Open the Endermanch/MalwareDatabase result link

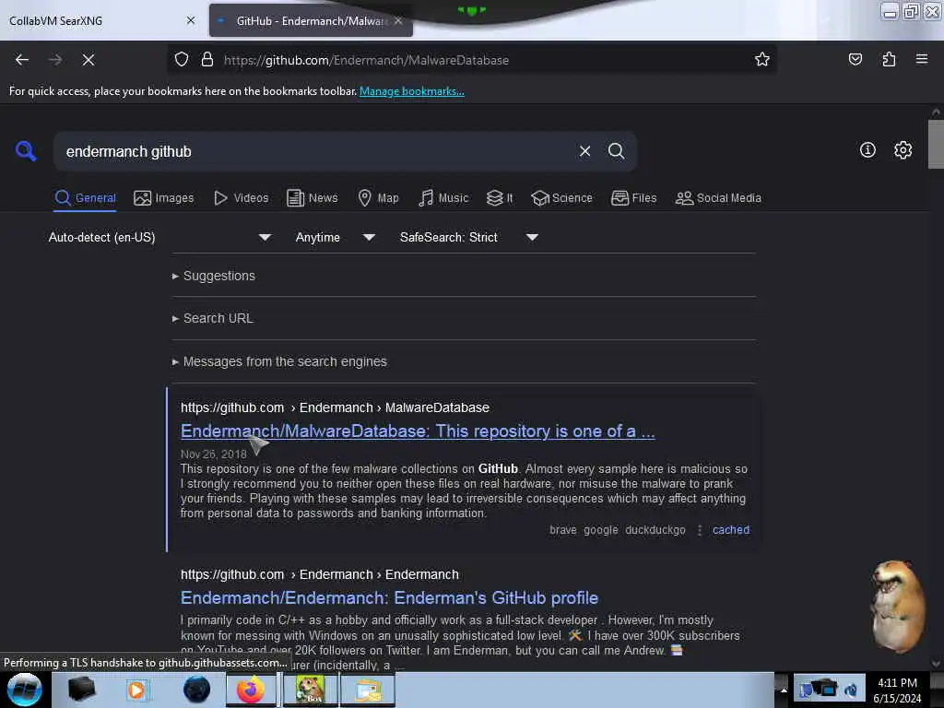pyautogui.click(x=418, y=431)
